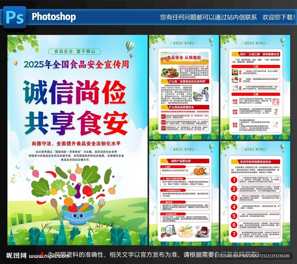
Task: Click the 共享食安 headline text
Action: coord(76,123)
